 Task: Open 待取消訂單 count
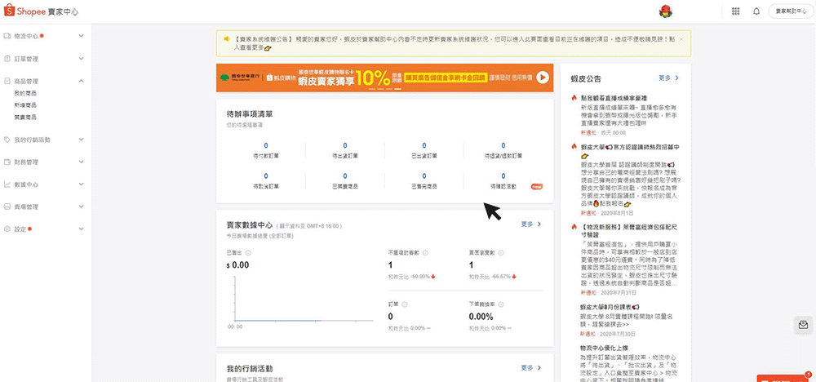(x=266, y=176)
